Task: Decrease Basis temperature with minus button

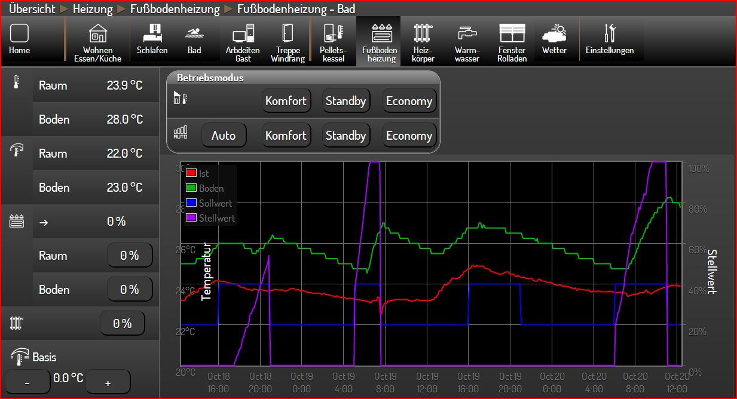Action: (27, 382)
